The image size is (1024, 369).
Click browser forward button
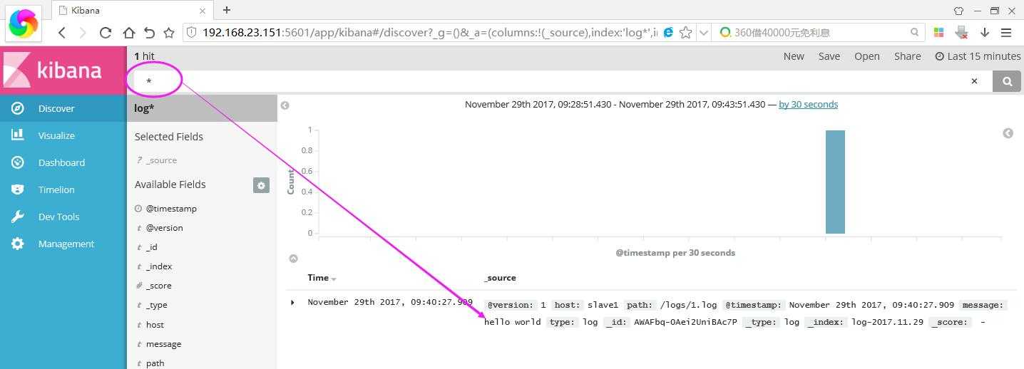point(83,33)
